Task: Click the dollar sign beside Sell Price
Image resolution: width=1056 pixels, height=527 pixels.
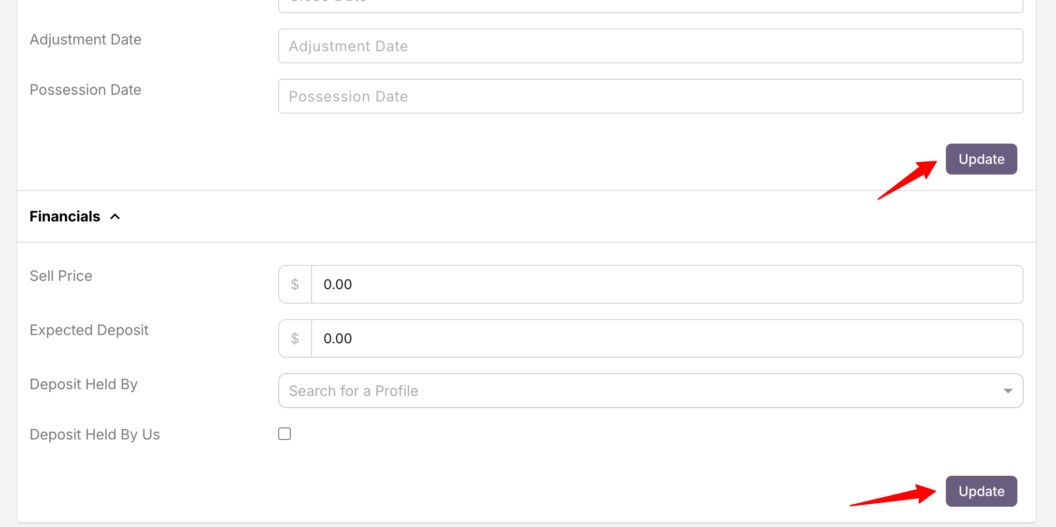Action: click(295, 284)
